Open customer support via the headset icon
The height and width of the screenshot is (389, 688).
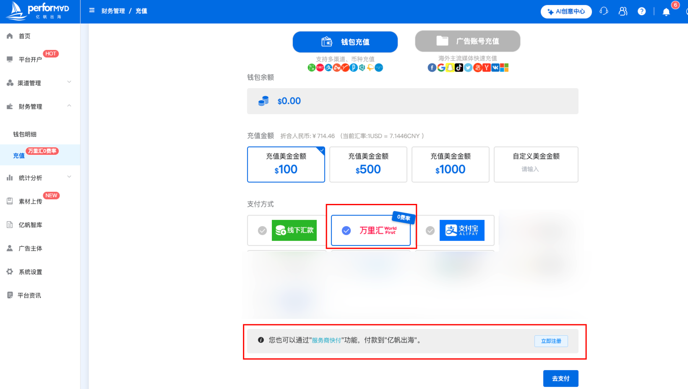604,11
